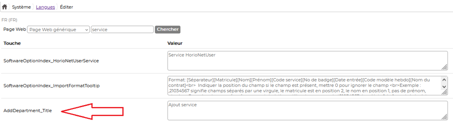Edit the Ajout service textarea
The height and width of the screenshot is (123, 453).
[x=308, y=110]
